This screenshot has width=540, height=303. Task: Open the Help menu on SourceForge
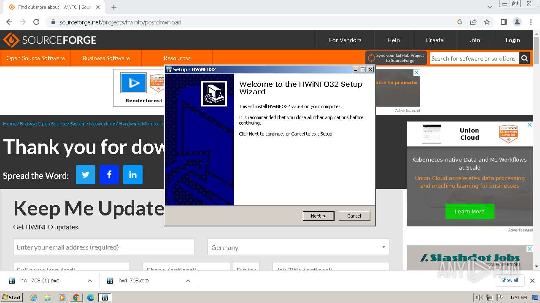[x=394, y=40]
